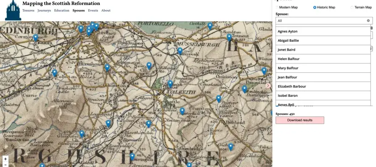Click the Download results button
This screenshot has width=376, height=167.
click(x=300, y=120)
